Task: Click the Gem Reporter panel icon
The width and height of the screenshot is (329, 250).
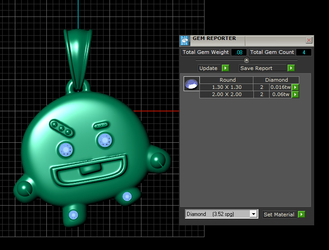Action: 185,40
